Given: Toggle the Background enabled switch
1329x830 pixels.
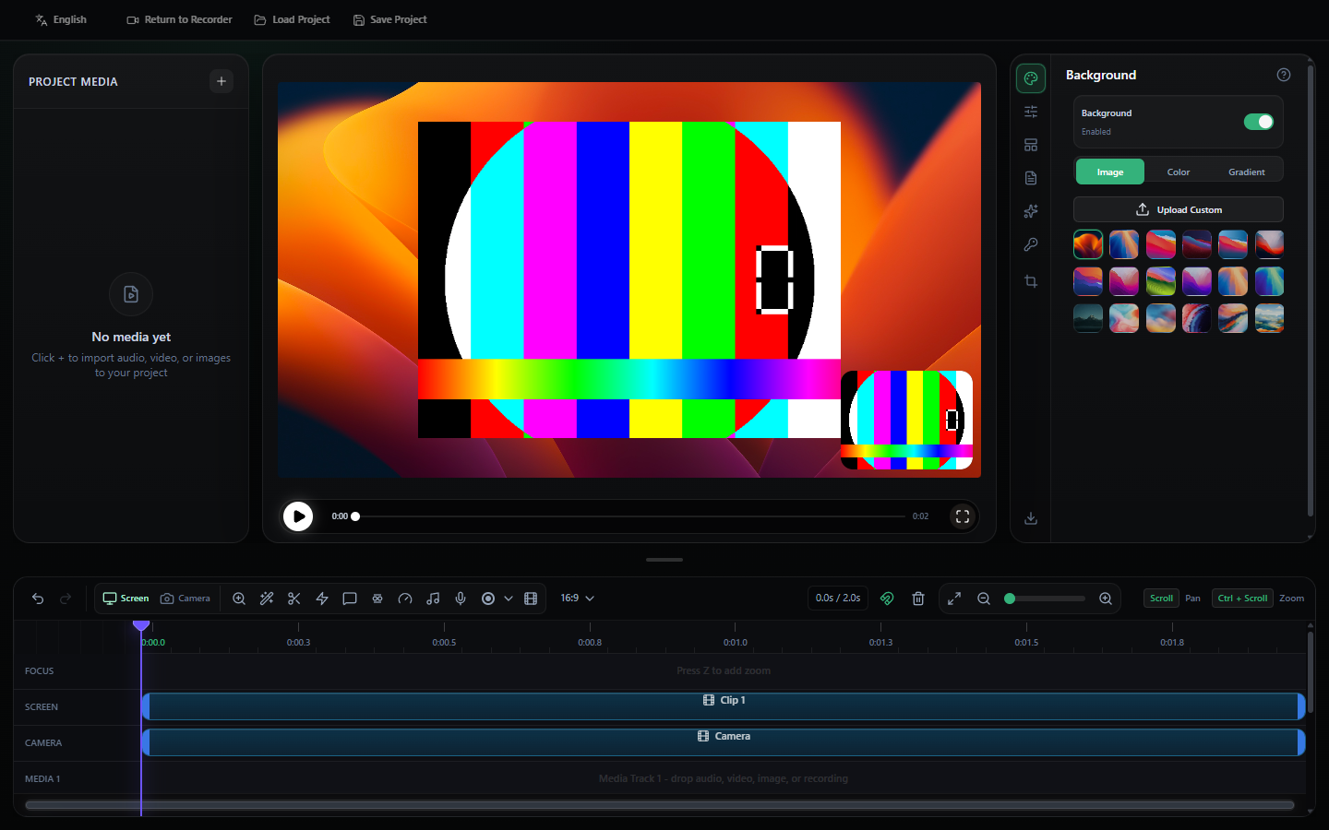Looking at the screenshot, I should click(1259, 122).
